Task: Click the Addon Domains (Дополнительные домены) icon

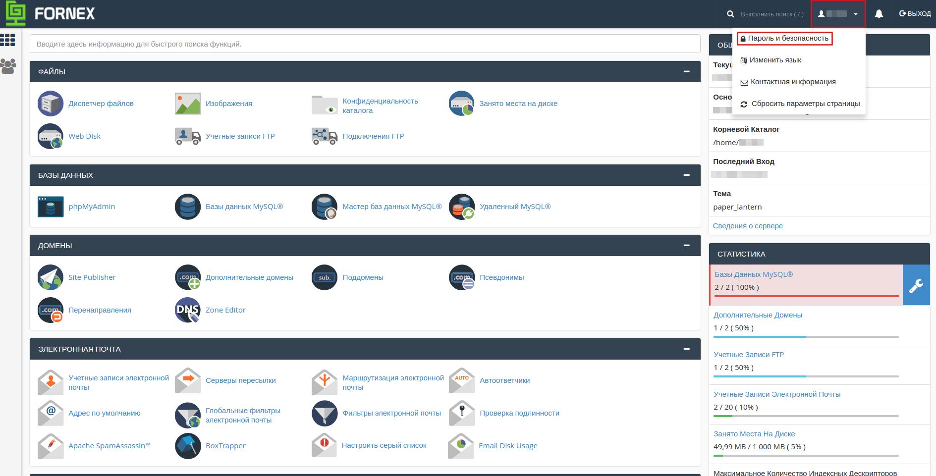Action: [188, 277]
